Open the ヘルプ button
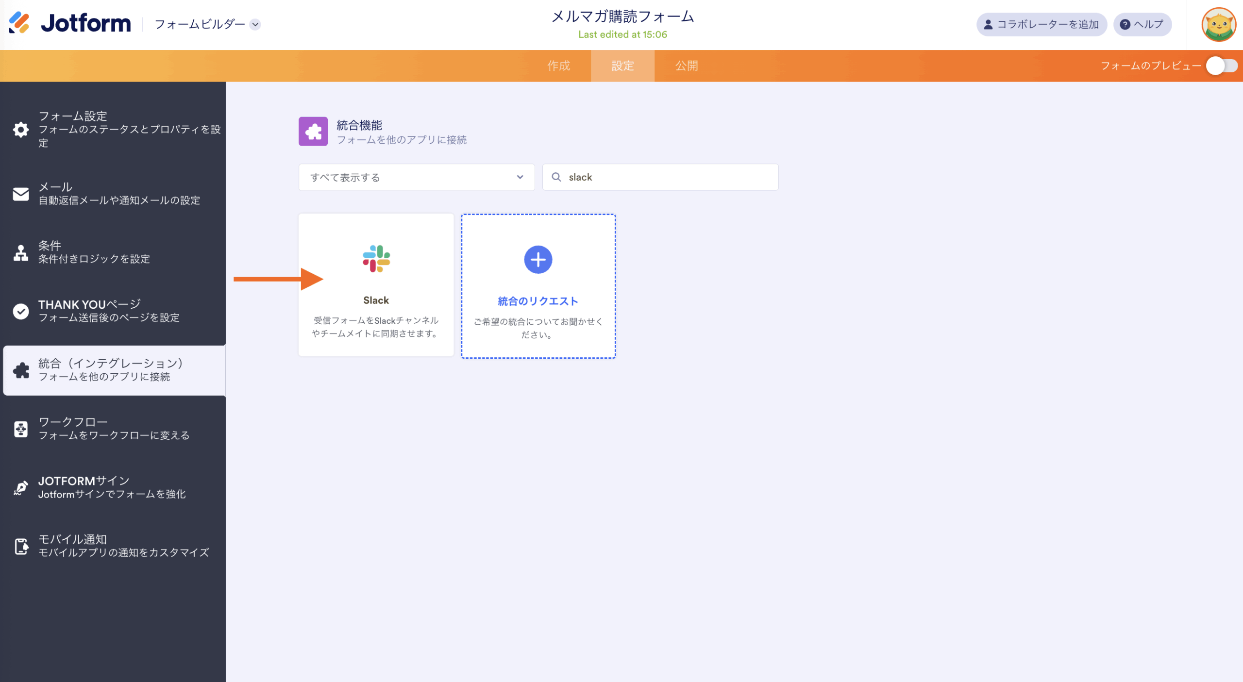This screenshot has height=682, width=1243. point(1142,24)
